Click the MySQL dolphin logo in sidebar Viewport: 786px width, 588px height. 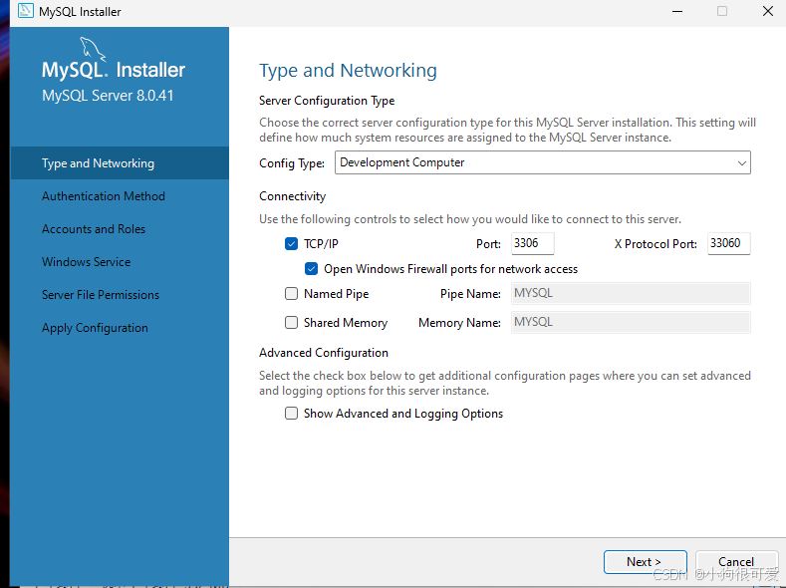point(93,49)
